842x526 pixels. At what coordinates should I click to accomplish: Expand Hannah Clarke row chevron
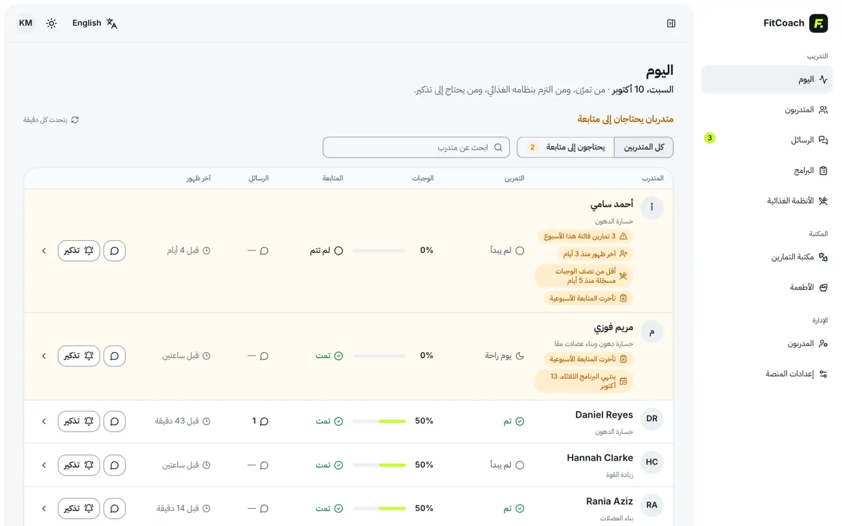coord(44,465)
